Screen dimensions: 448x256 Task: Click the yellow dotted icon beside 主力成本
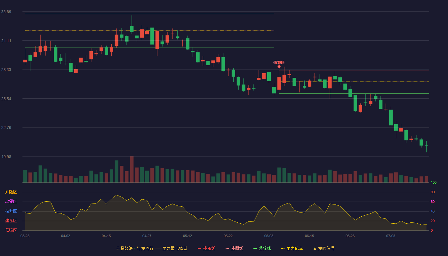click(283, 248)
